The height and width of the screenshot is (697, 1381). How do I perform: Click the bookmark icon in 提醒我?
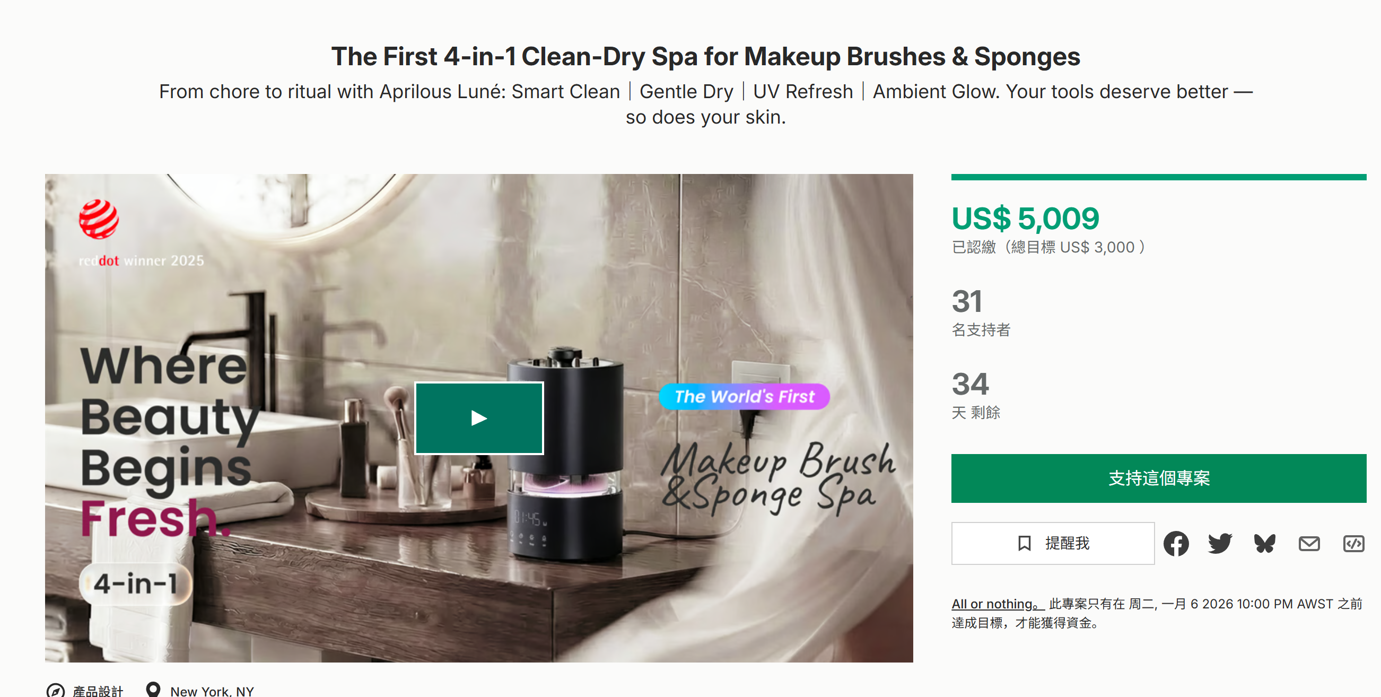[x=1024, y=544]
